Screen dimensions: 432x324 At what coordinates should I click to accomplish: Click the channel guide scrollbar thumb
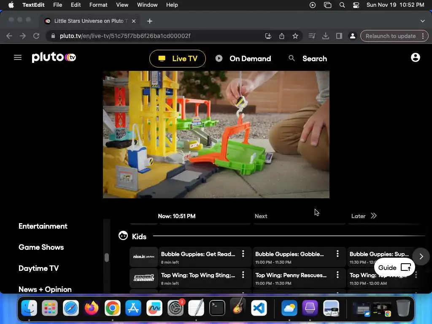(107, 257)
